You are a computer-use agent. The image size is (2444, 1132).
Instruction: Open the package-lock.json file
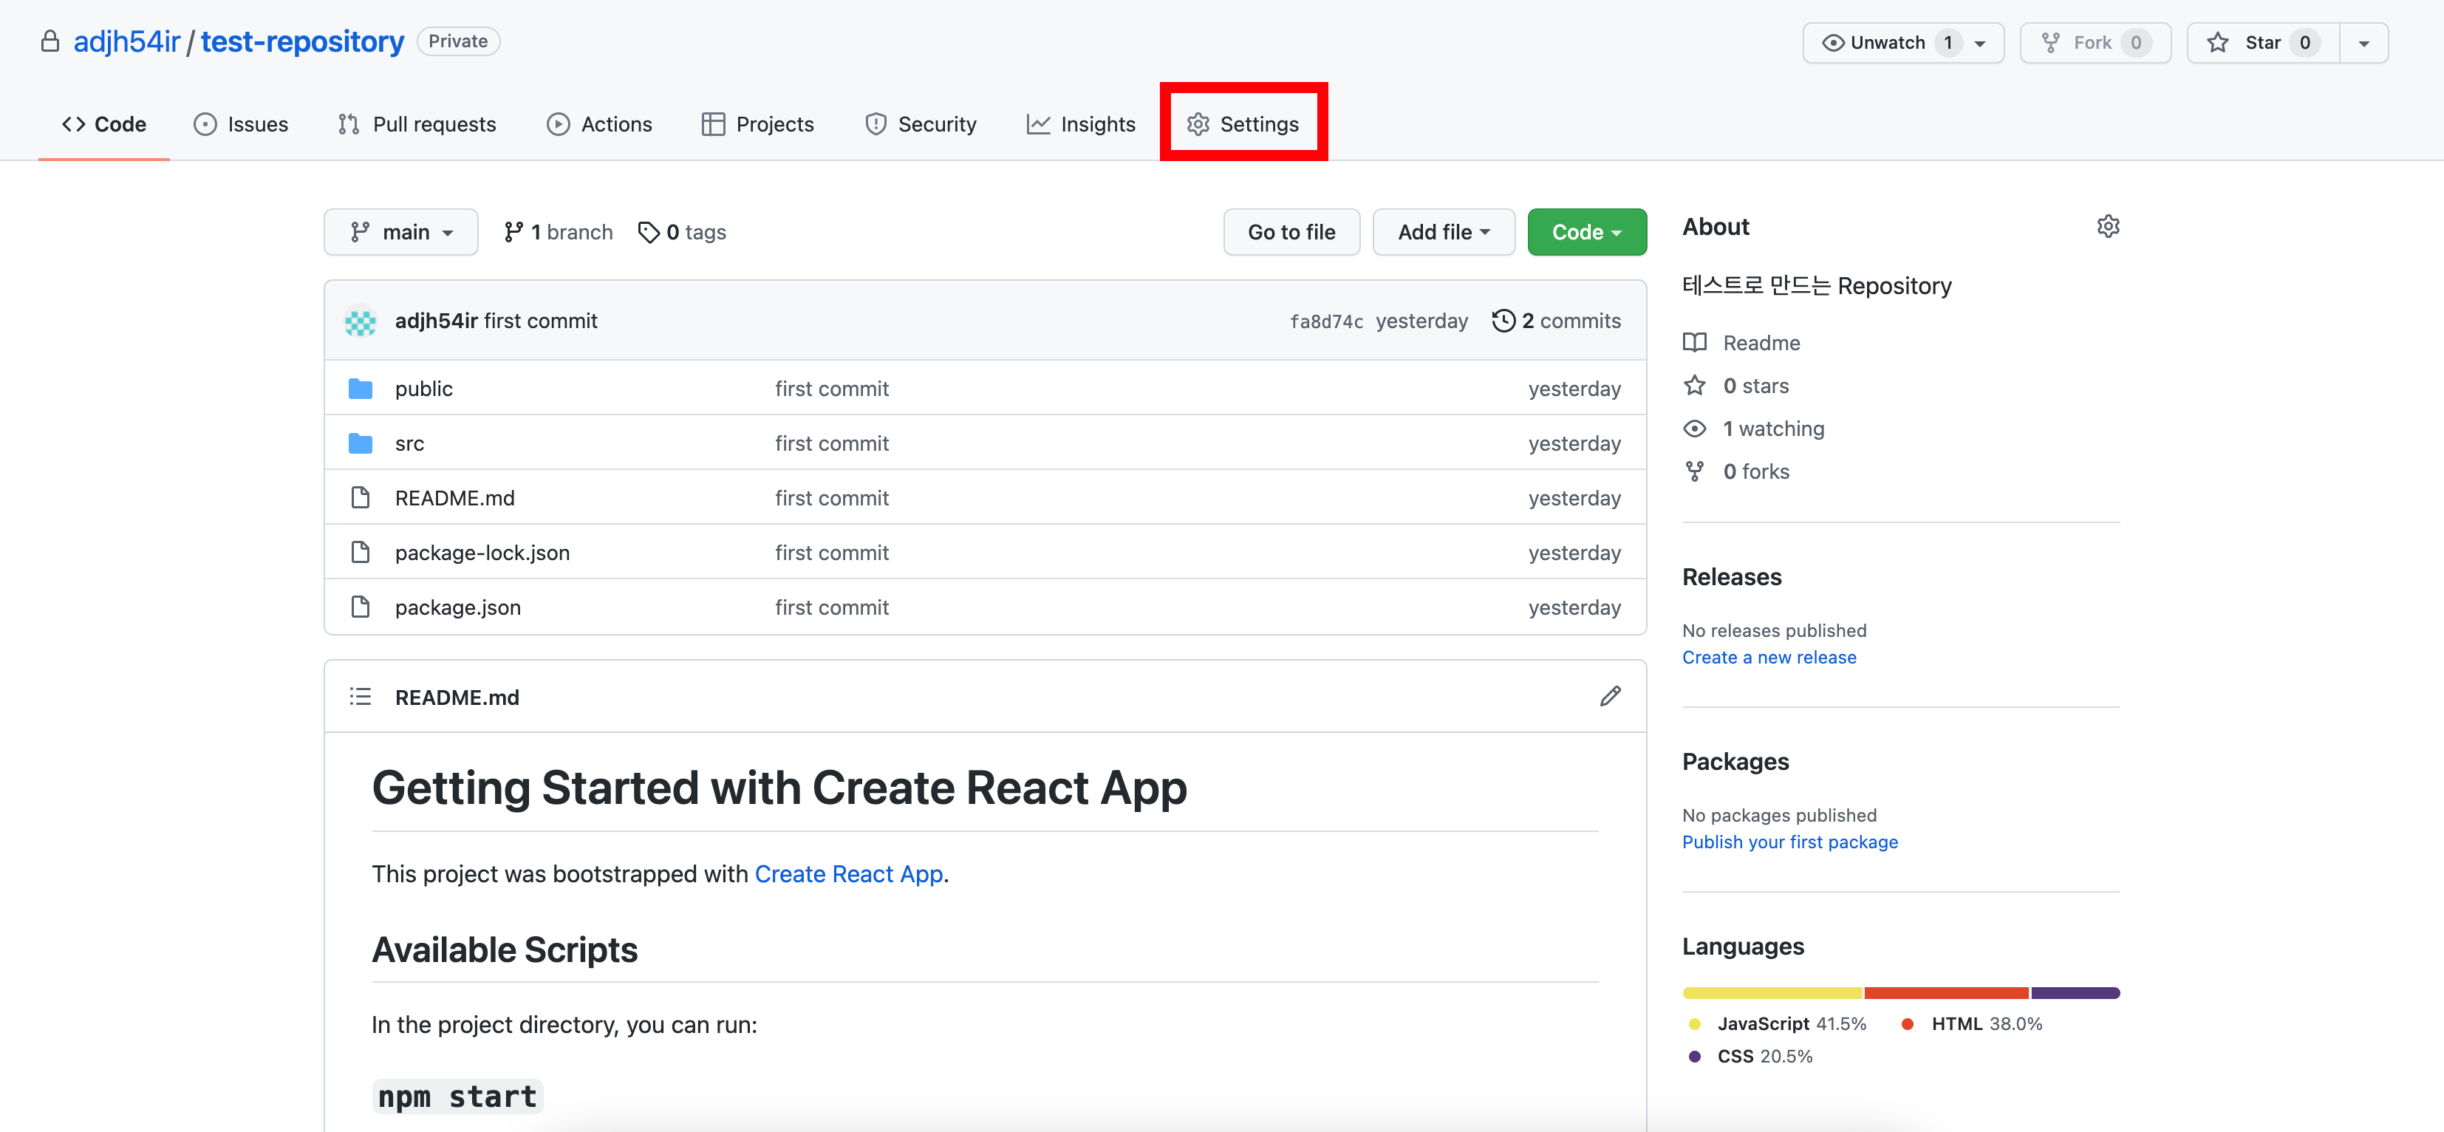pos(482,552)
